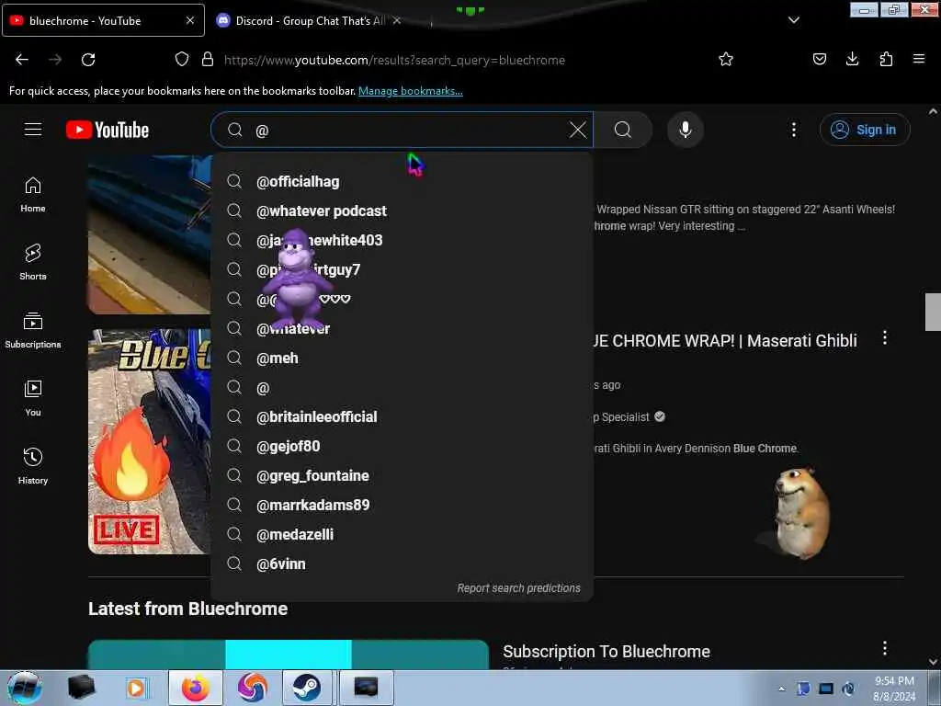
Task: Select the @britainleeofficial suggestion
Action: coord(402,416)
